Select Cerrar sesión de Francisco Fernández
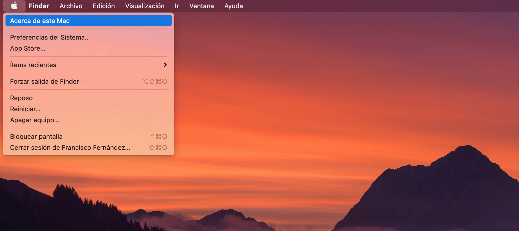The image size is (519, 231). [x=70, y=148]
